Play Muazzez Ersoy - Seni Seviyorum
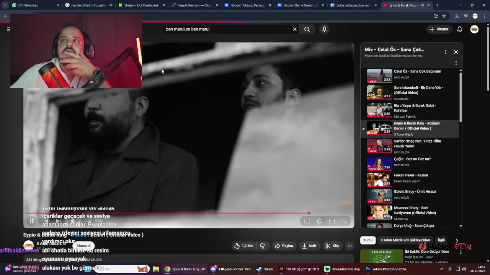Viewport: 490px width, 275px height. (410, 212)
